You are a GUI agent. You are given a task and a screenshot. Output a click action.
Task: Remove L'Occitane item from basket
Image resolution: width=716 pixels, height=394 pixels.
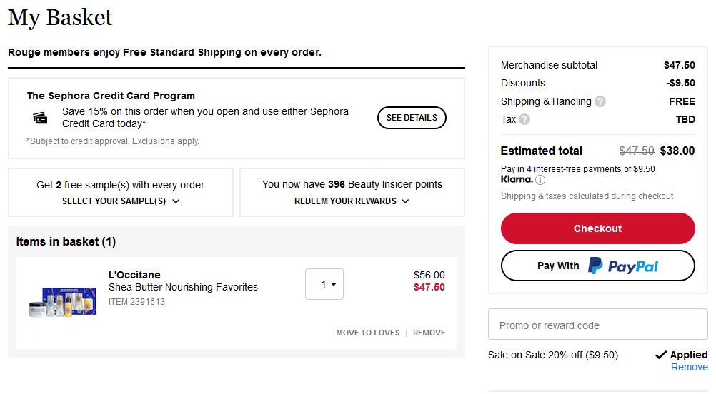tap(429, 333)
